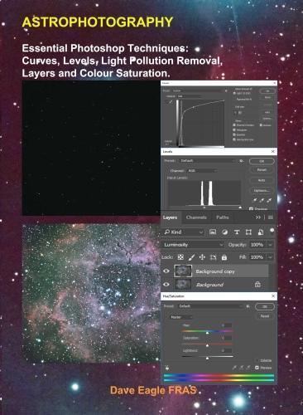Viewport: 303px width, 415px height.
Task: Open the Levels Channel RGB dropdown
Action: [202, 171]
